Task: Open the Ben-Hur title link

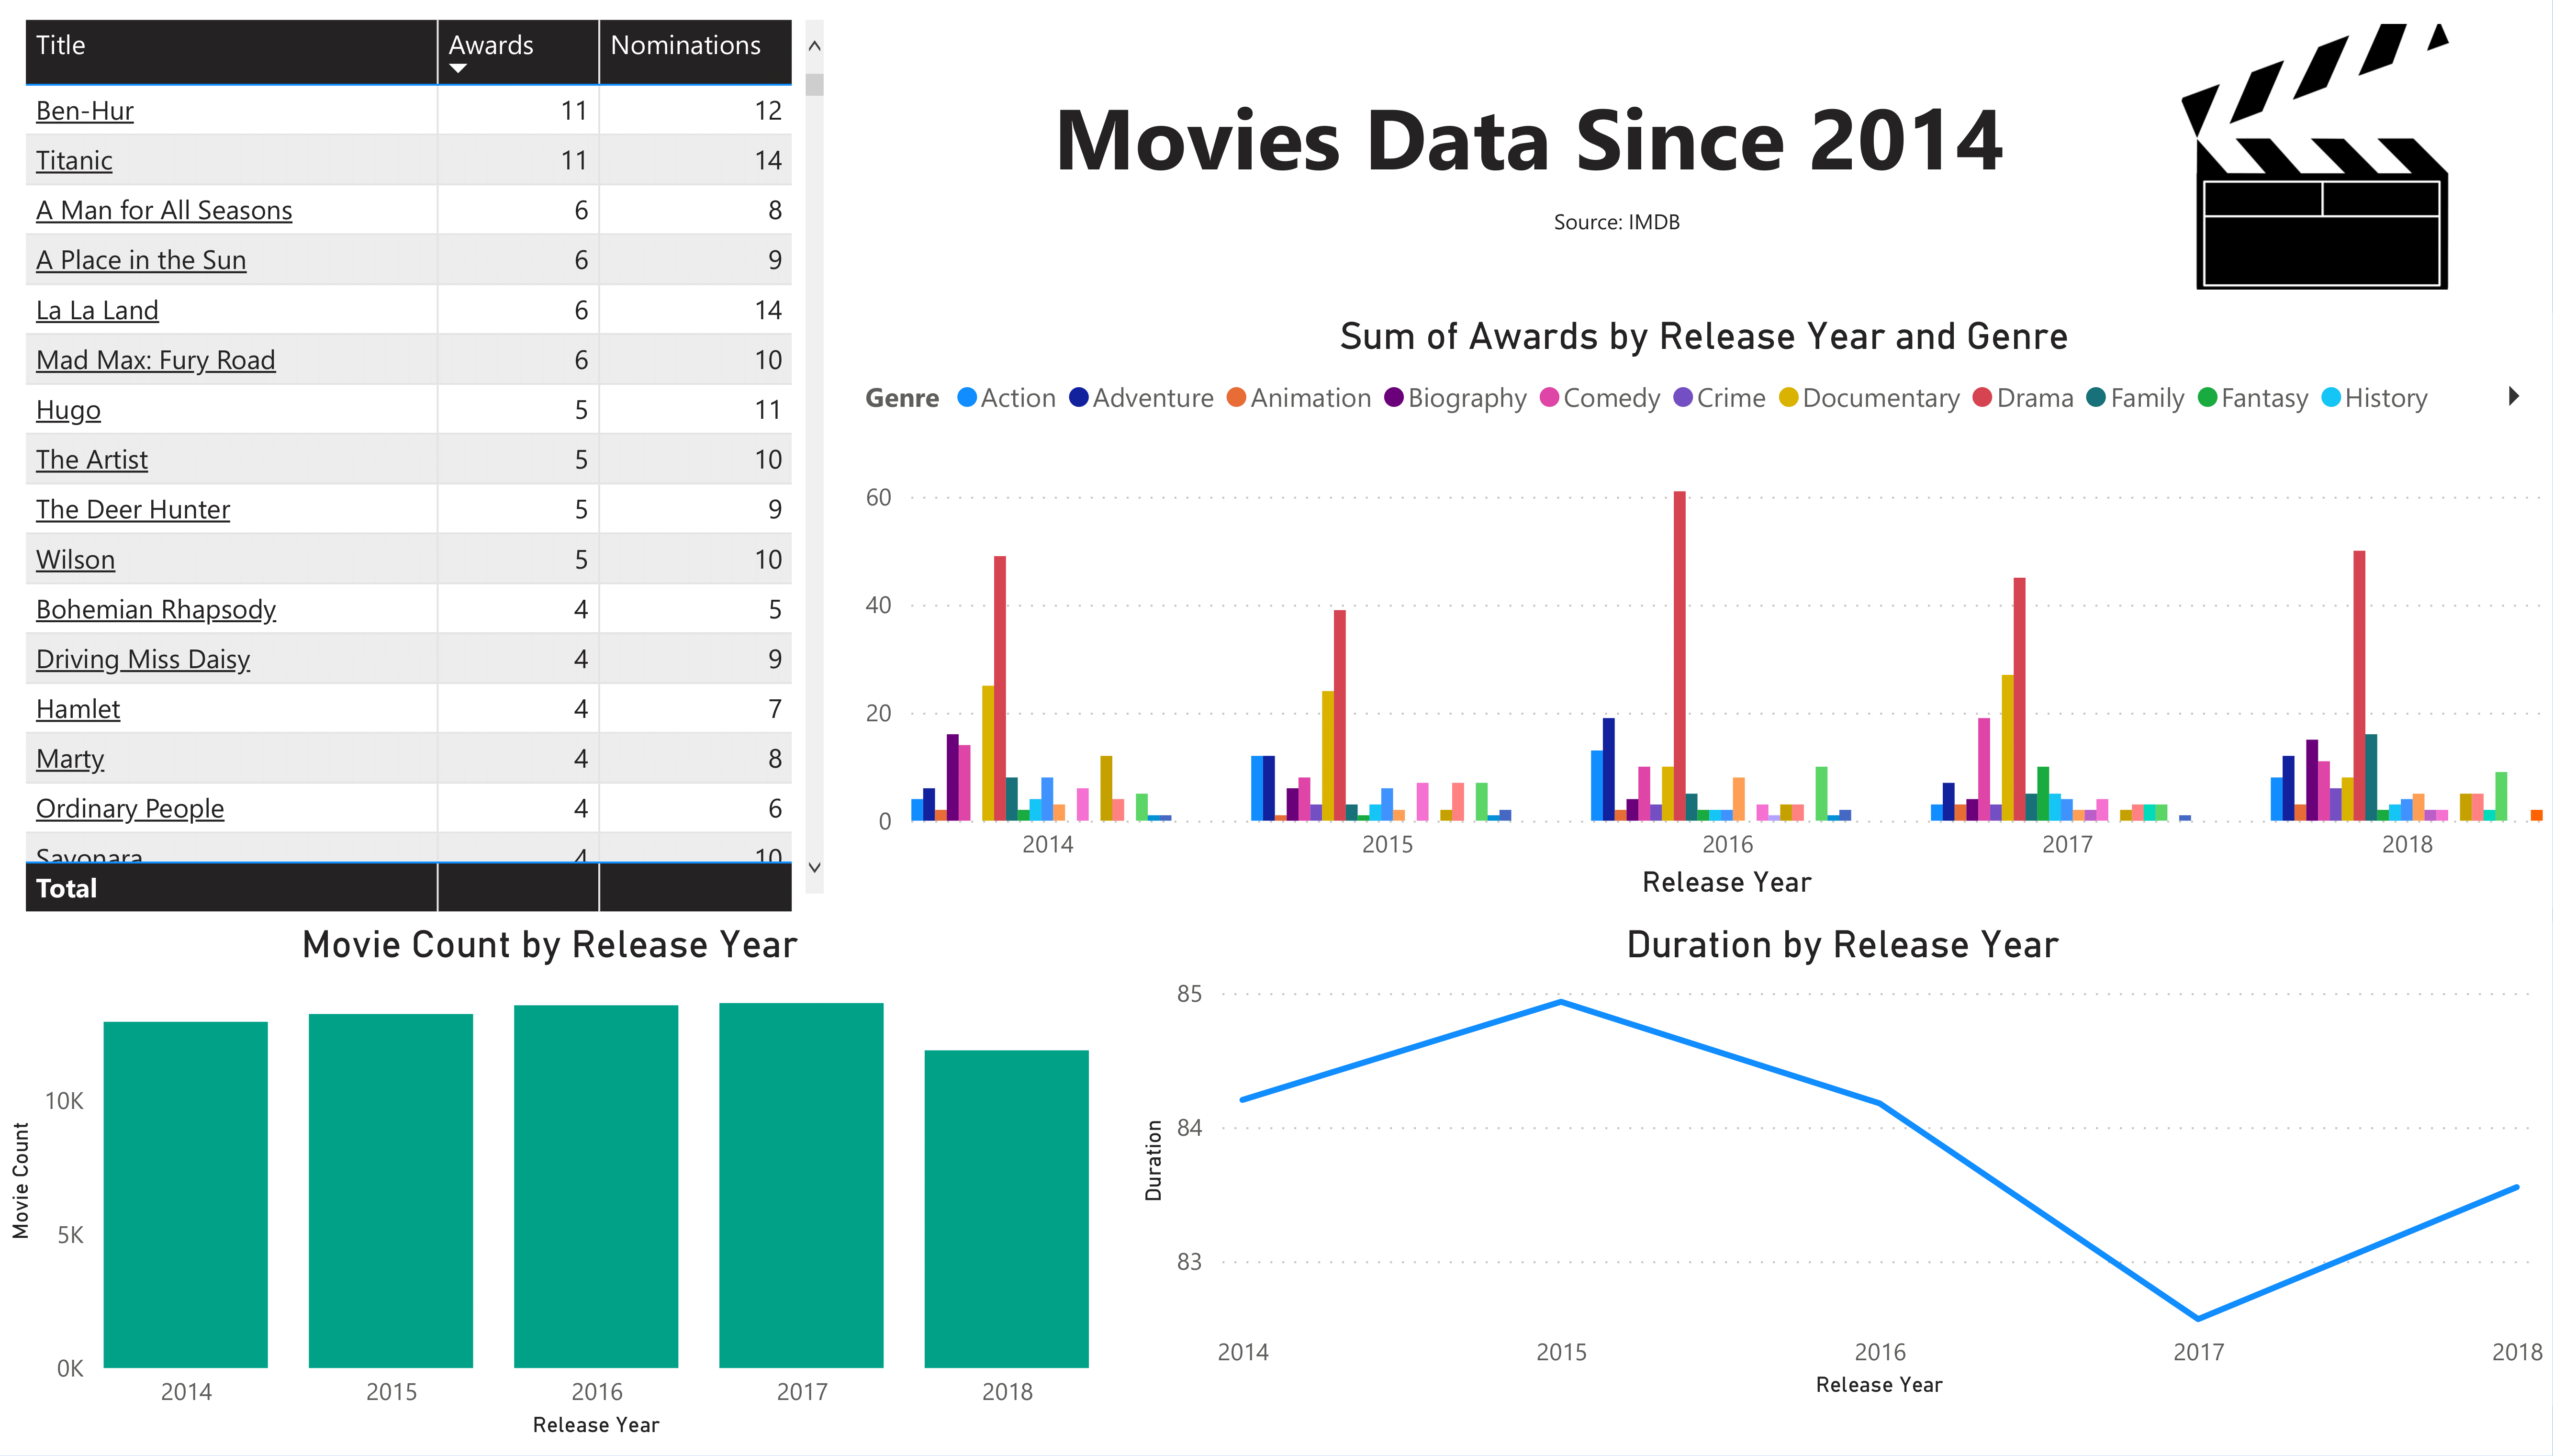Action: [85, 110]
